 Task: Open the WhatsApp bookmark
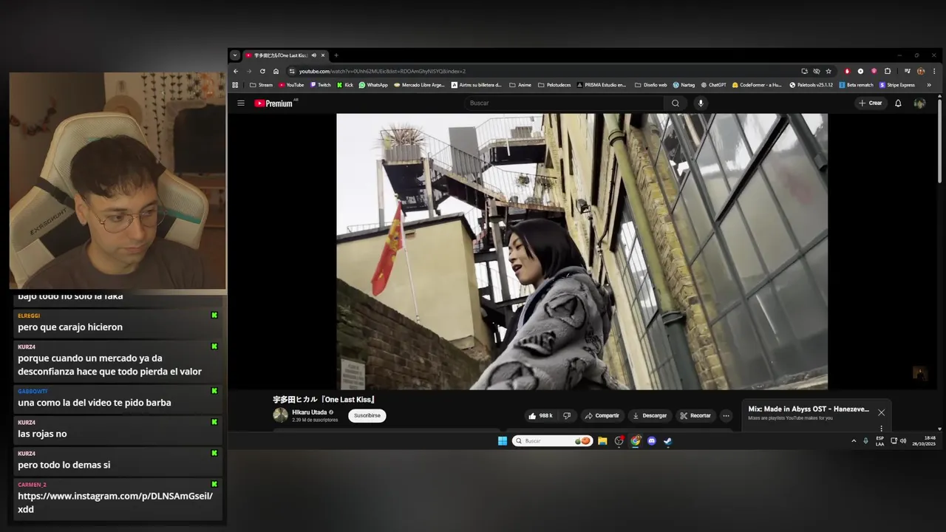[x=373, y=85]
